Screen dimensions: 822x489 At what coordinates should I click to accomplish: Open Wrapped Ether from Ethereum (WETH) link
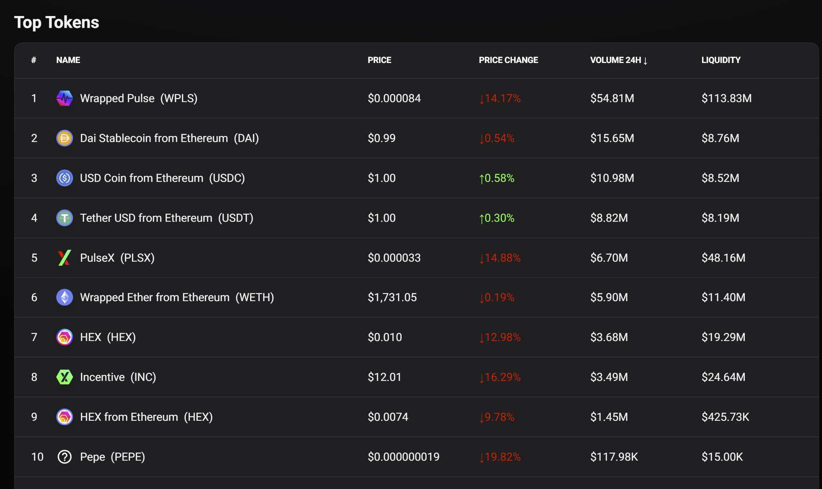pos(177,297)
